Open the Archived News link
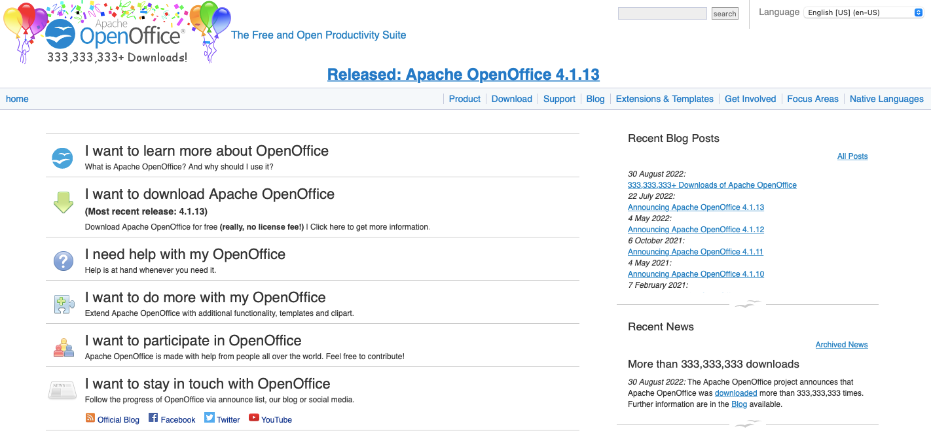Image resolution: width=931 pixels, height=437 pixels. pos(841,345)
